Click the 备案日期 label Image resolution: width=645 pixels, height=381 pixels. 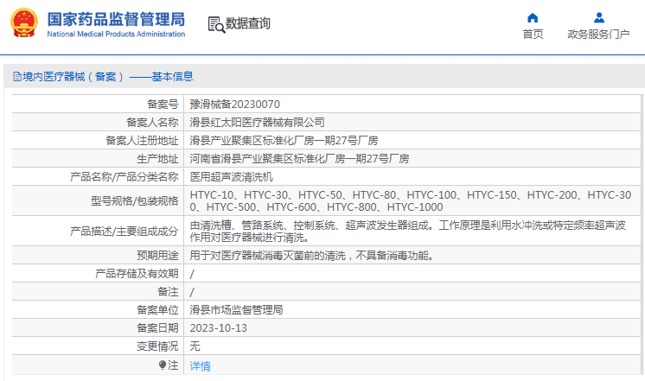157,328
